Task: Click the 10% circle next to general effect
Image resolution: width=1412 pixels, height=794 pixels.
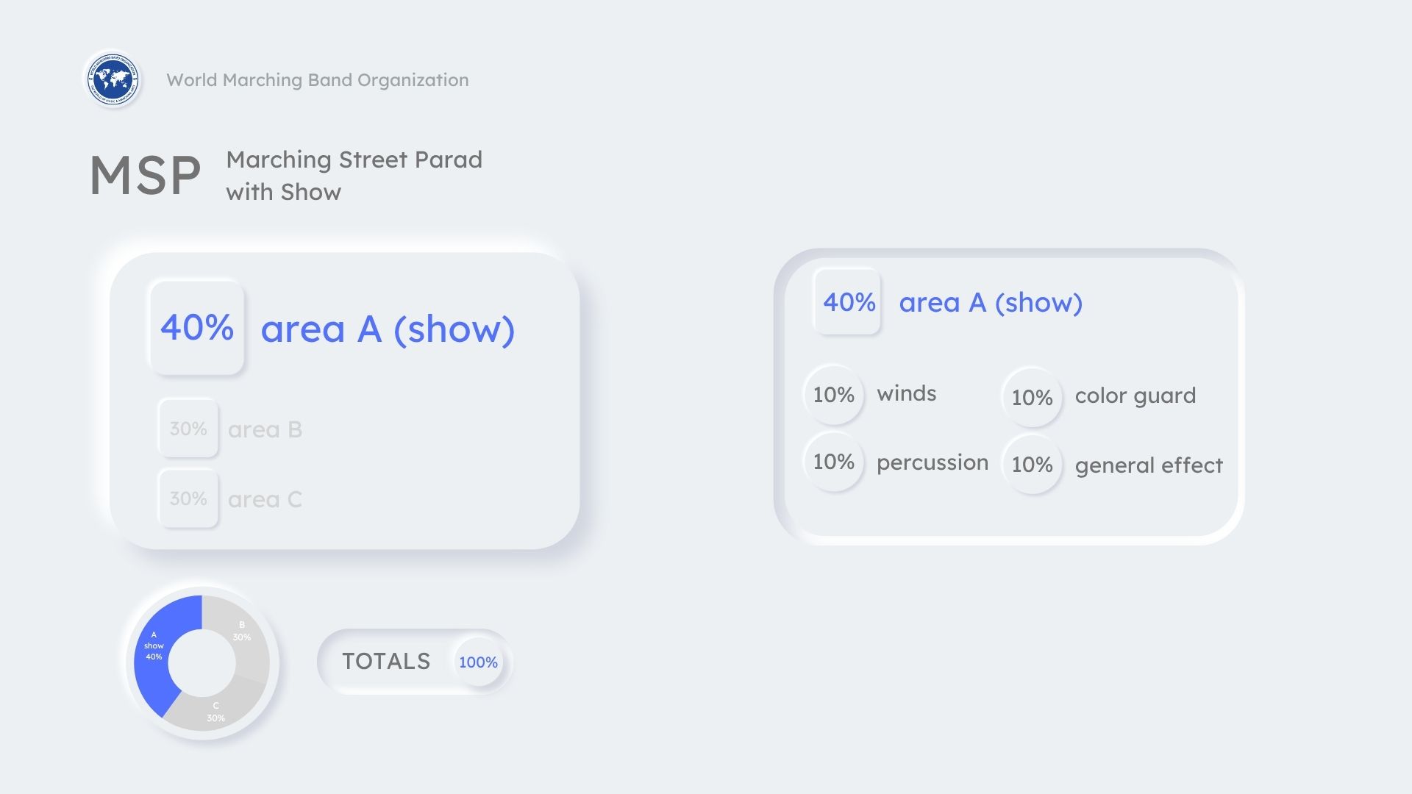Action: pyautogui.click(x=1032, y=465)
